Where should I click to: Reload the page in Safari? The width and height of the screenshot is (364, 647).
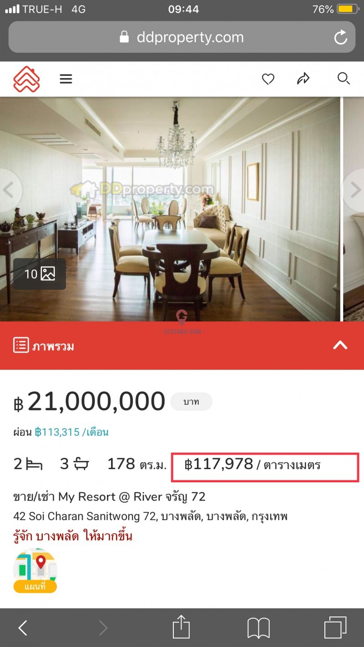click(x=340, y=37)
